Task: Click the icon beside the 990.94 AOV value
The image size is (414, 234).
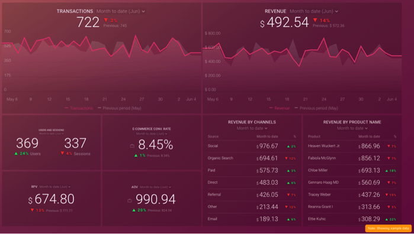Action: point(130,200)
